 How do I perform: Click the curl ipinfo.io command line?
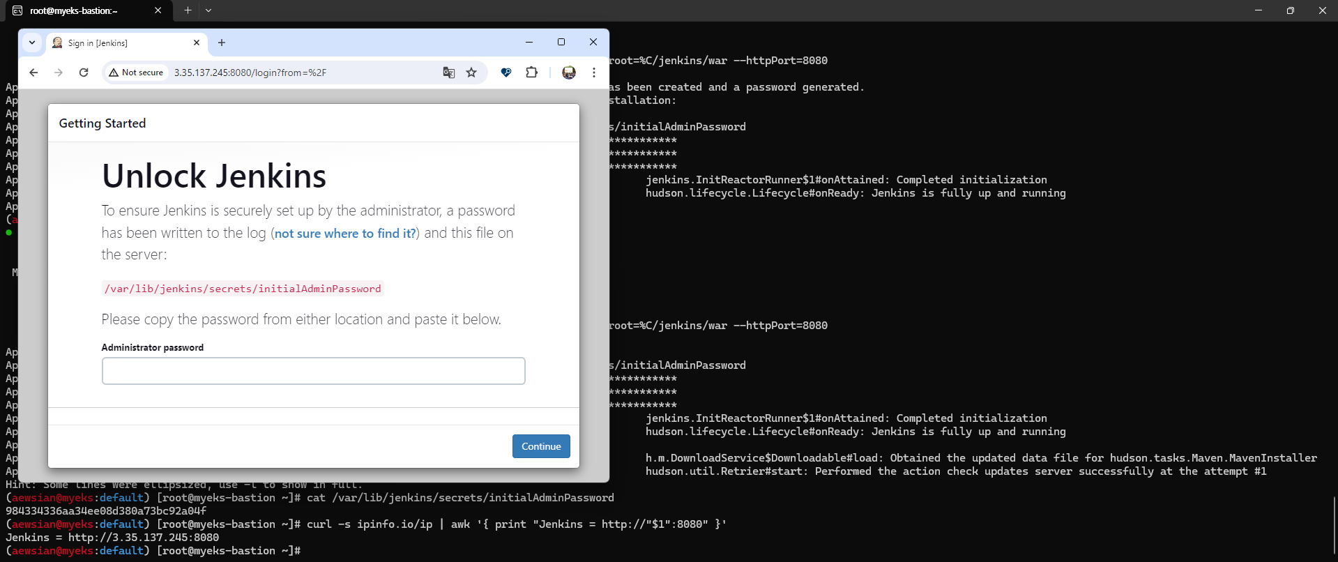click(x=367, y=524)
